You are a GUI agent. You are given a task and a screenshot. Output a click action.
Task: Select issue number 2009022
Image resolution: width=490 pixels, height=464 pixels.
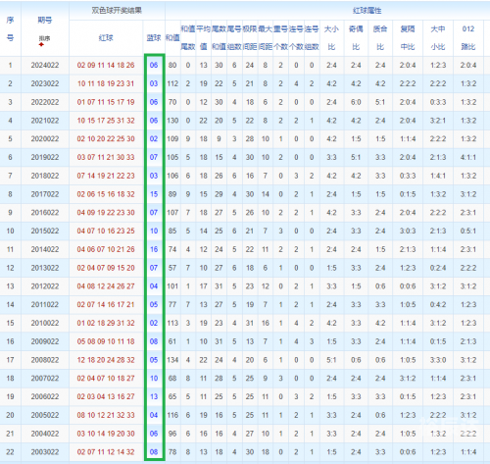pyautogui.click(x=45, y=341)
